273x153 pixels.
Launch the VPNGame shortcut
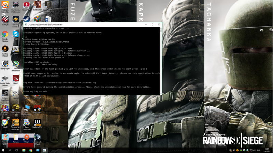click(x=37, y=109)
